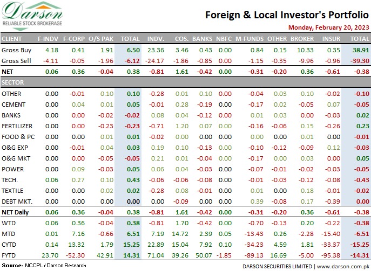Screen dimensions: 371x271
Task: Click the TECH. sector row label
Action: tap(10, 180)
